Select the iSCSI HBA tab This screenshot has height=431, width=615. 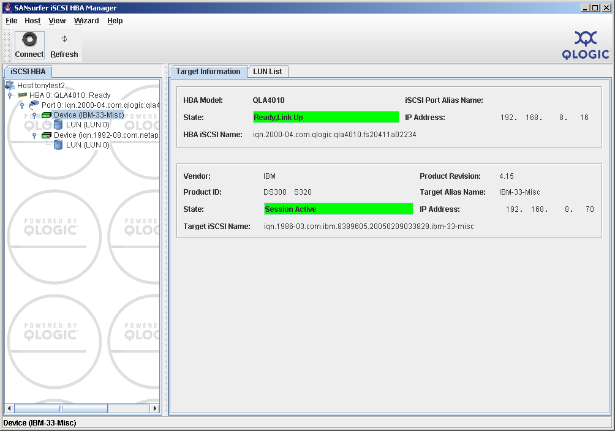click(x=28, y=72)
